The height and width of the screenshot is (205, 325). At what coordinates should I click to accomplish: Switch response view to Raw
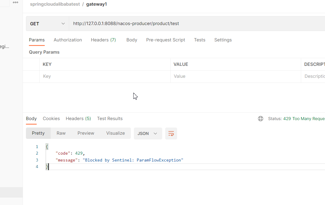61,133
